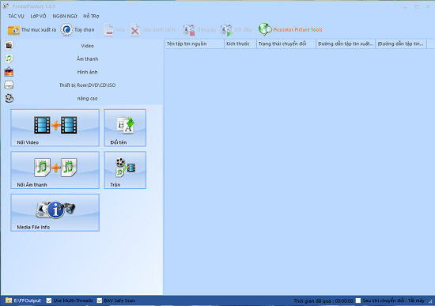Click the Bắt đầu start button
Viewport: 435px width, 306px height.
[x=236, y=30]
